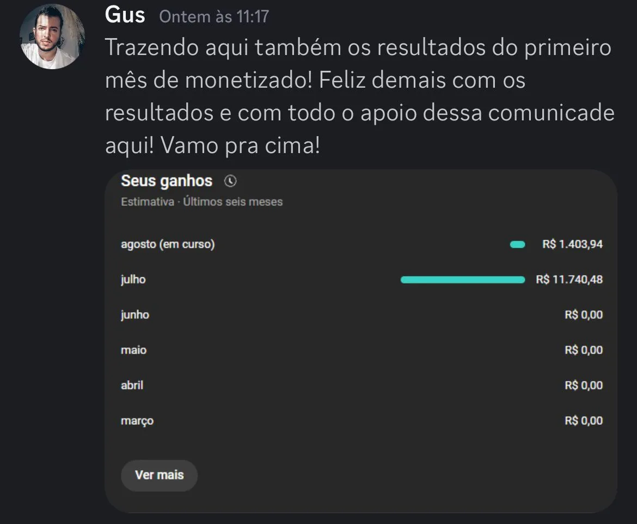Click the julho month label

point(133,280)
